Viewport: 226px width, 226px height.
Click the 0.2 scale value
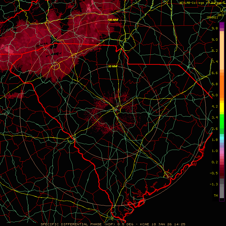tap(215, 162)
